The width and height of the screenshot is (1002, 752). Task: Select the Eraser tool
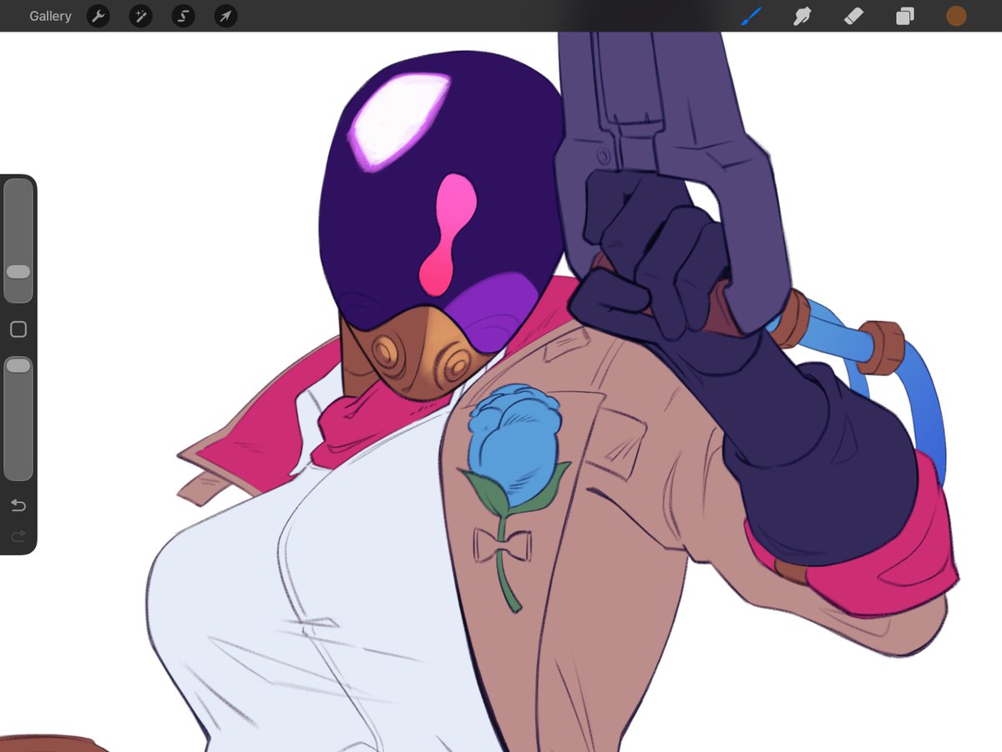[x=853, y=16]
